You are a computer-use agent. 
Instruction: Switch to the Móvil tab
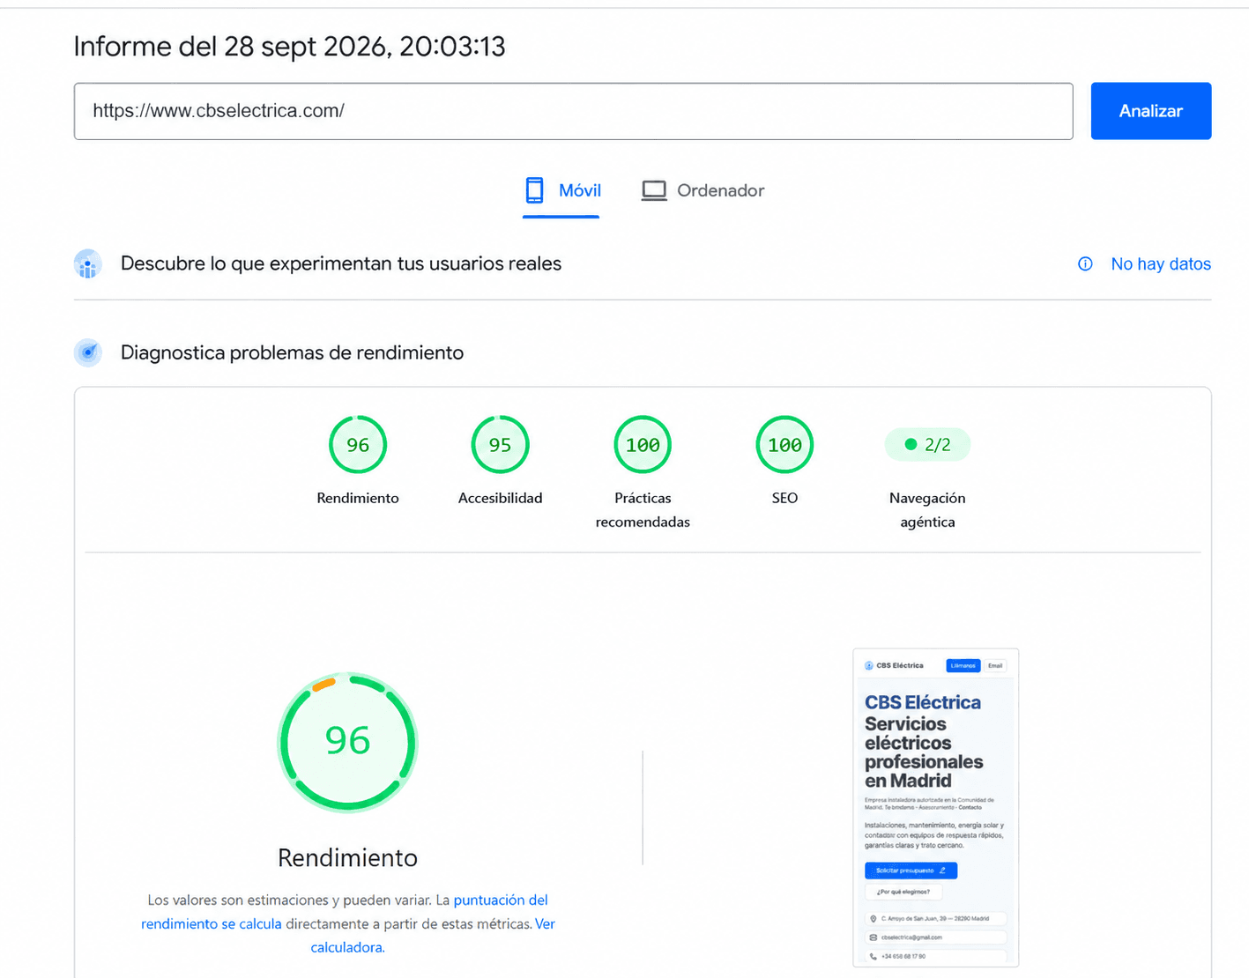click(x=561, y=190)
